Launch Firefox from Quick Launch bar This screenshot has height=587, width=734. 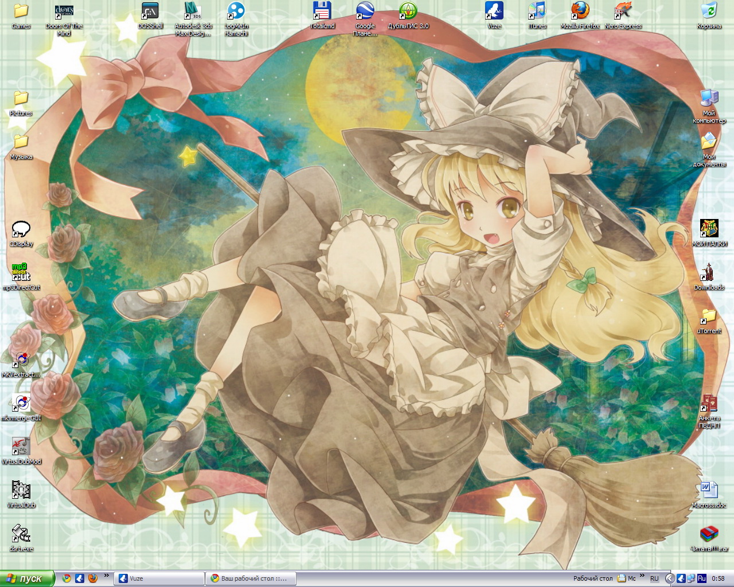coord(93,578)
